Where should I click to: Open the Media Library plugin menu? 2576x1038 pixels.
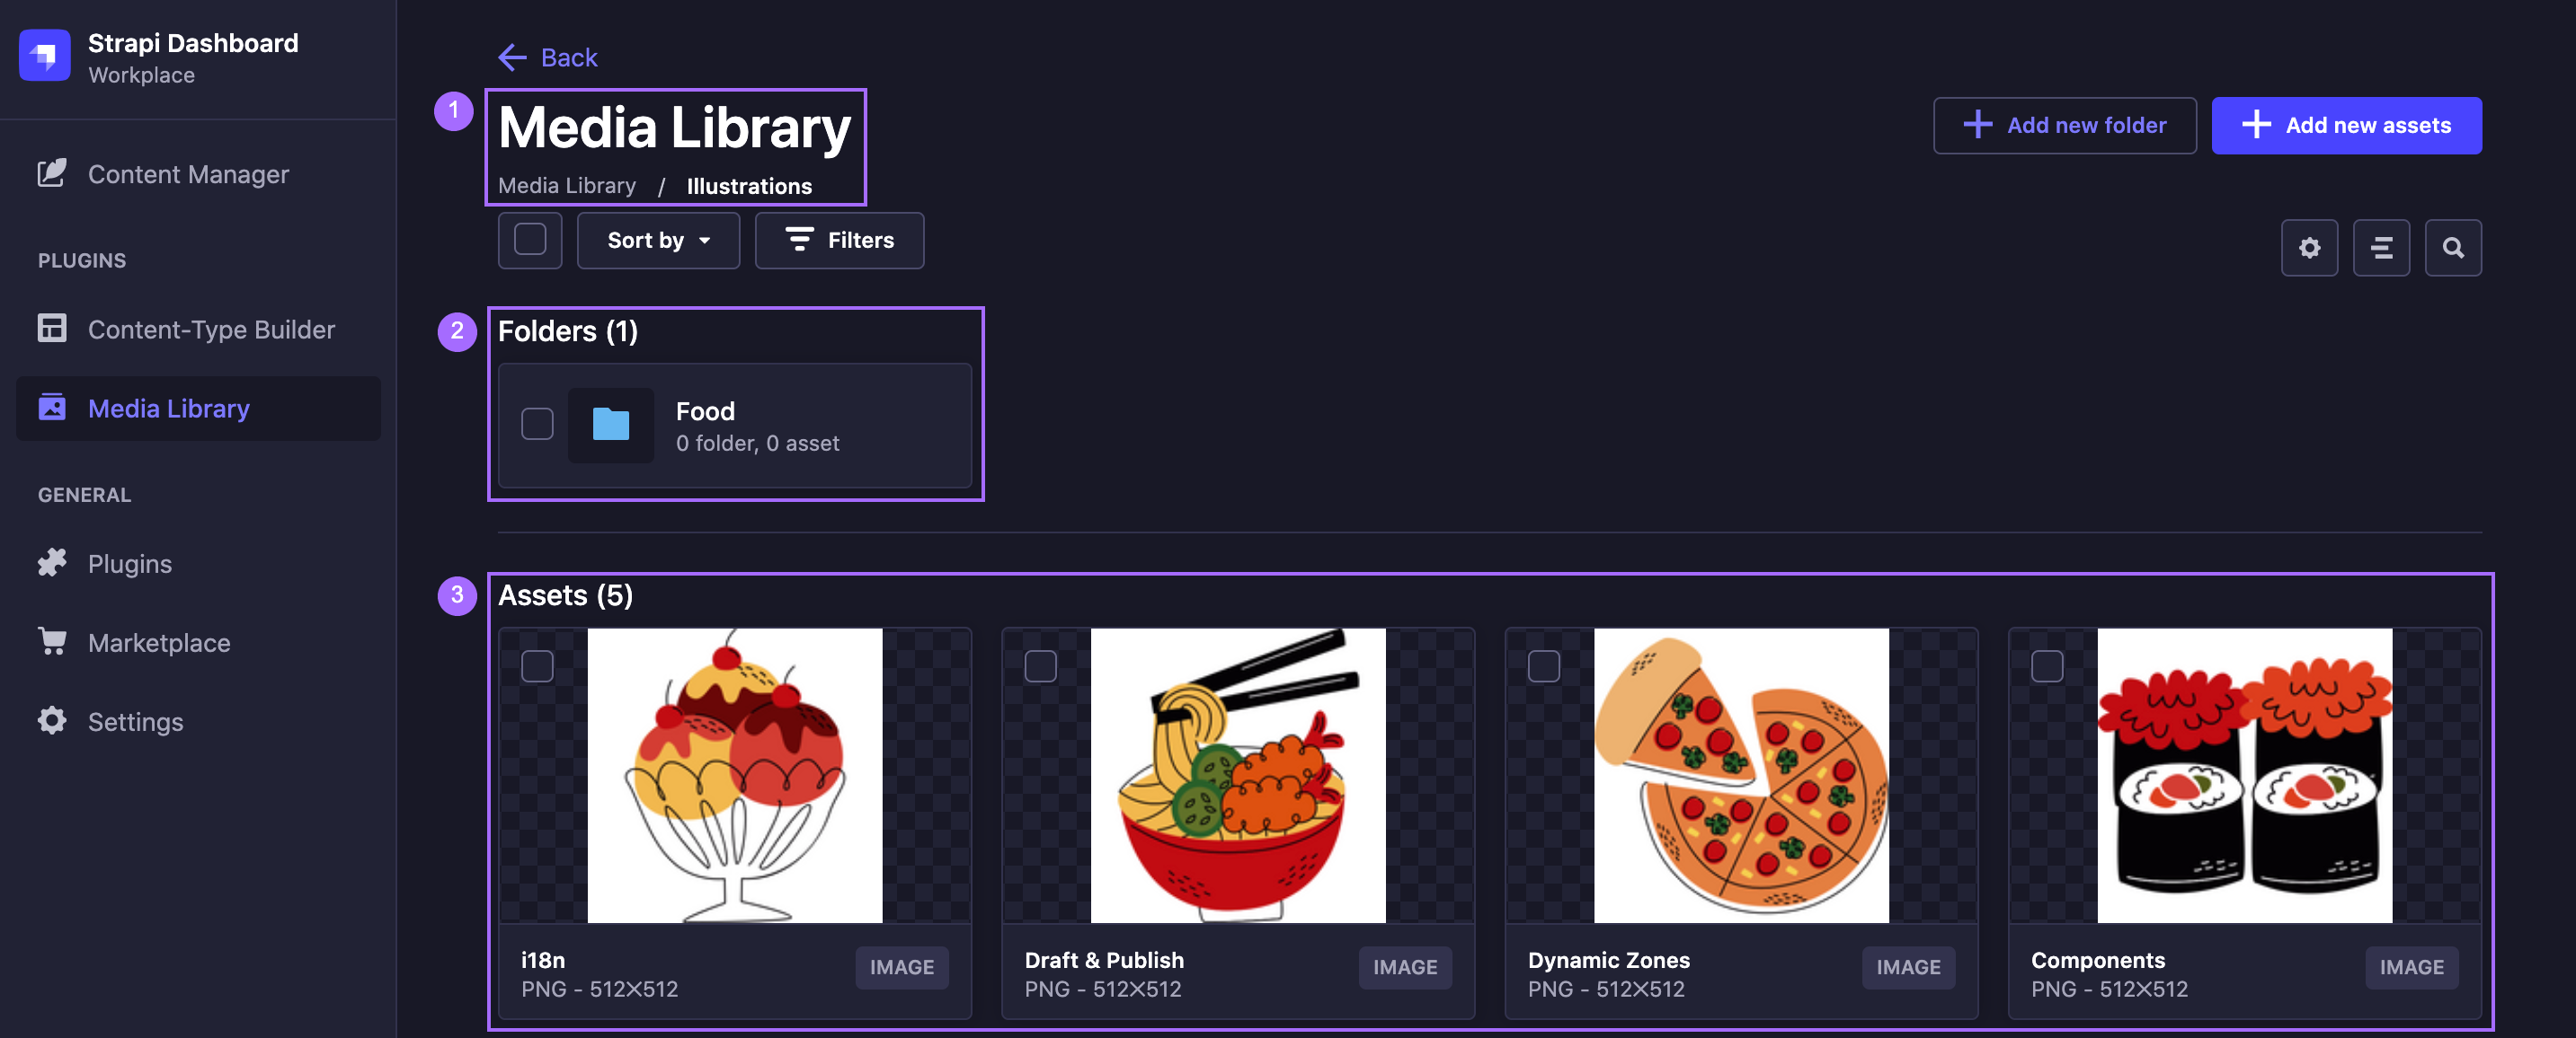coord(169,408)
